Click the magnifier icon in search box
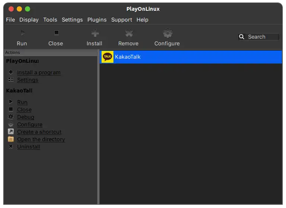Image resolution: width=286 pixels, height=208 pixels. 242,37
